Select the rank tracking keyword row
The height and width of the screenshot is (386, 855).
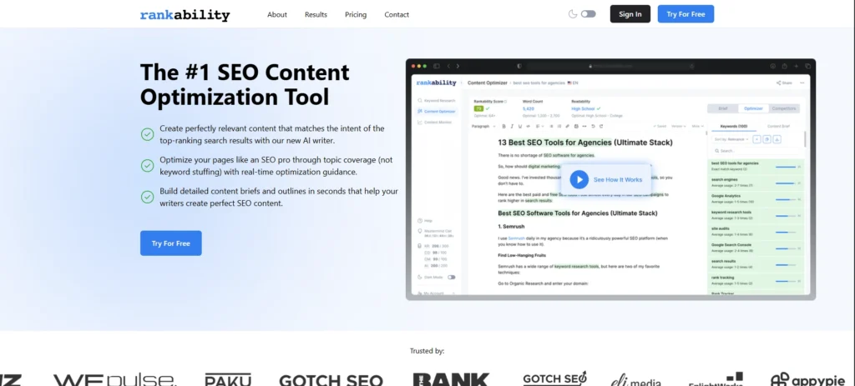[x=756, y=280]
